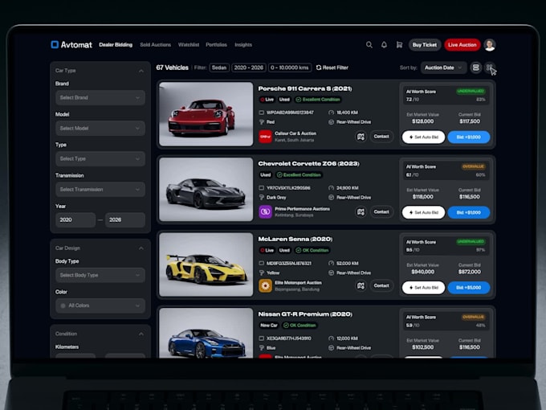Open All Colors dropdown

click(100, 305)
